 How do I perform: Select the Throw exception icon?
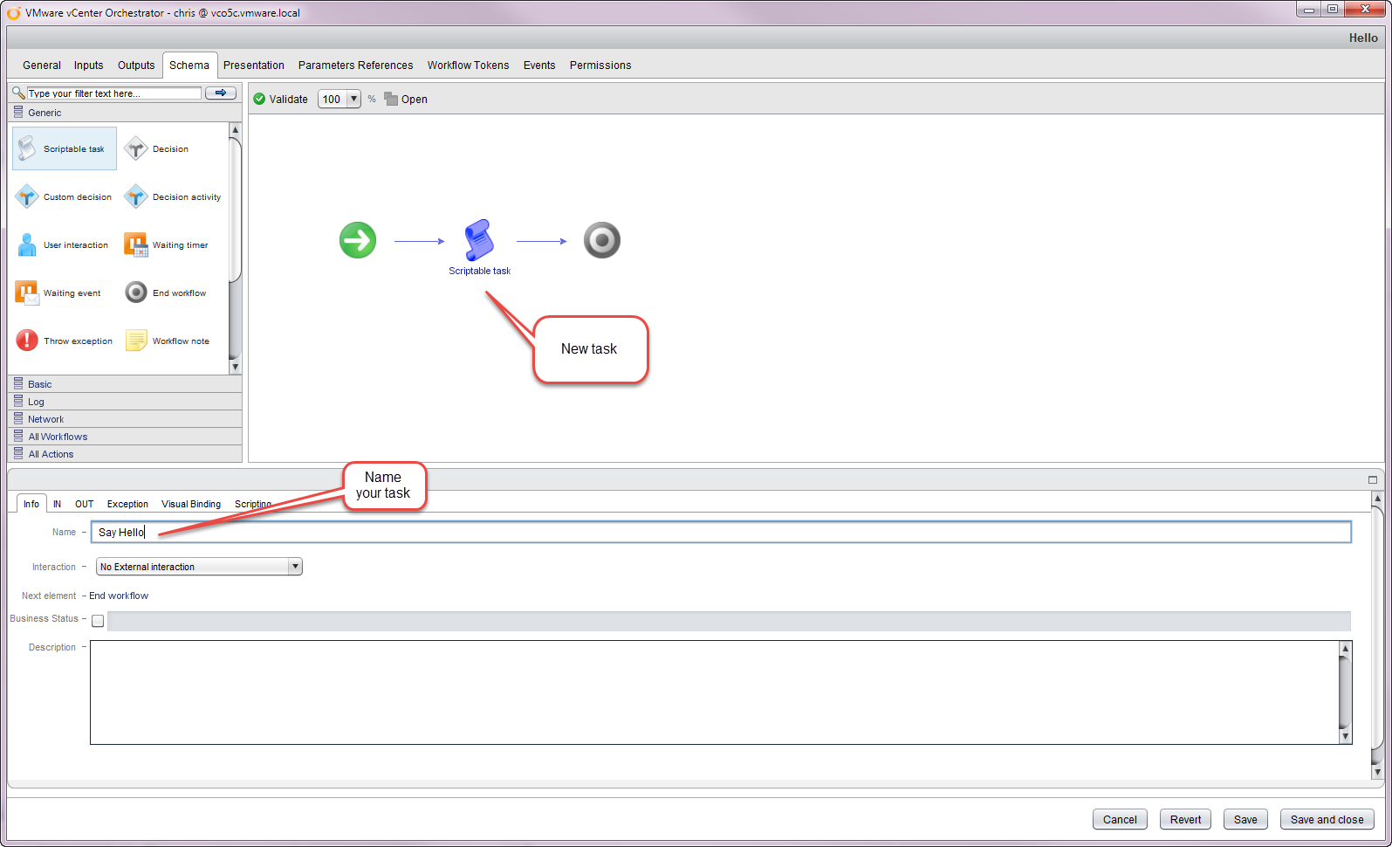click(28, 341)
